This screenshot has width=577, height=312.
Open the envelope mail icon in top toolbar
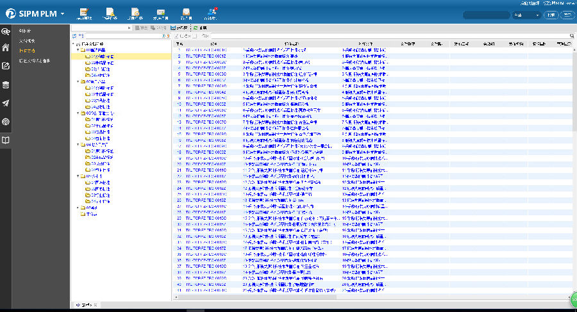pyautogui.click(x=160, y=12)
